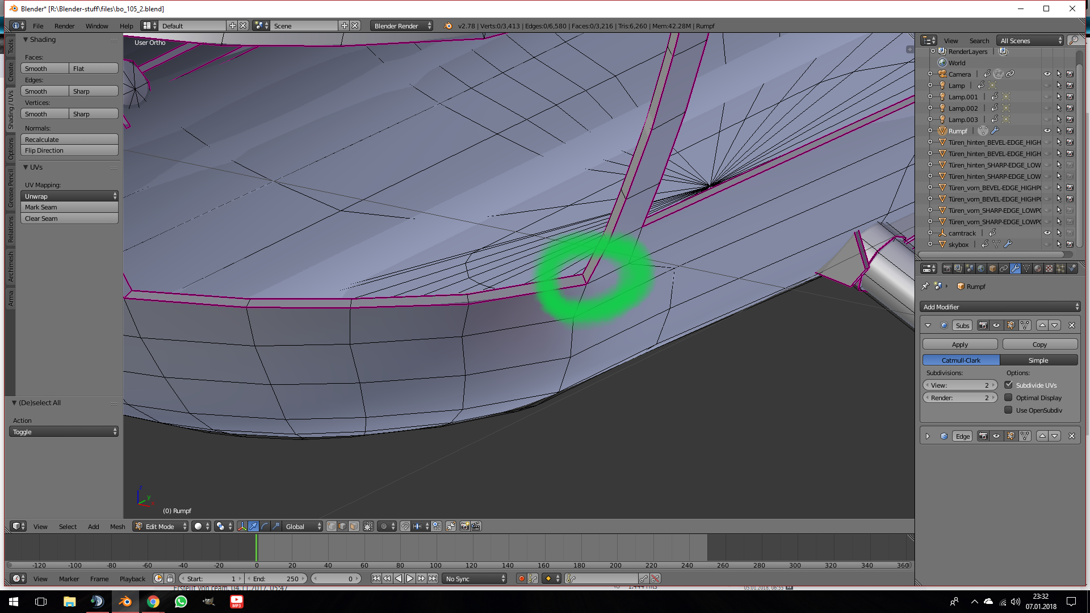Expand the collapsed Edge modifier panel

pos(928,436)
